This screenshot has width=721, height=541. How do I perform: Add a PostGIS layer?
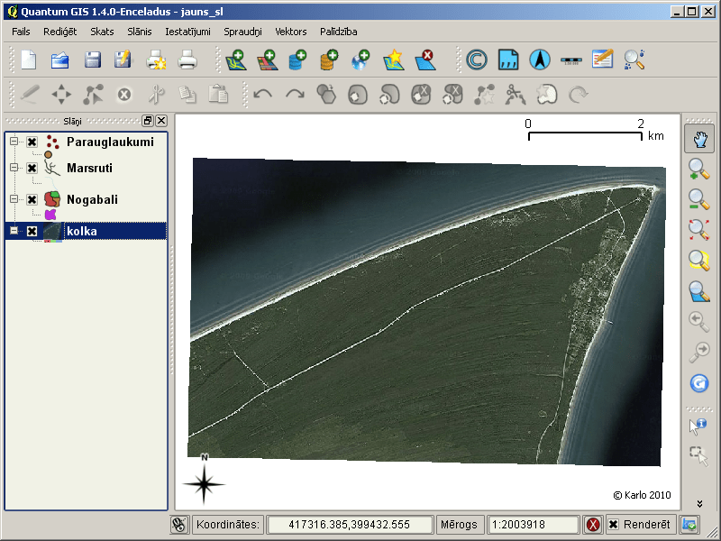pyautogui.click(x=298, y=60)
